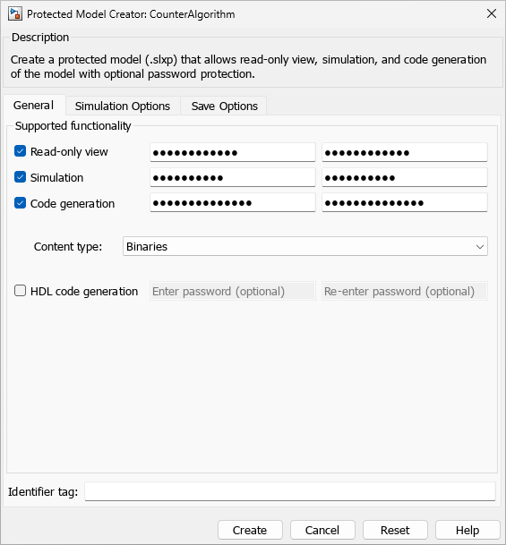Click Reset to restore defaults
Image resolution: width=506 pixels, height=545 pixels.
coord(395,530)
